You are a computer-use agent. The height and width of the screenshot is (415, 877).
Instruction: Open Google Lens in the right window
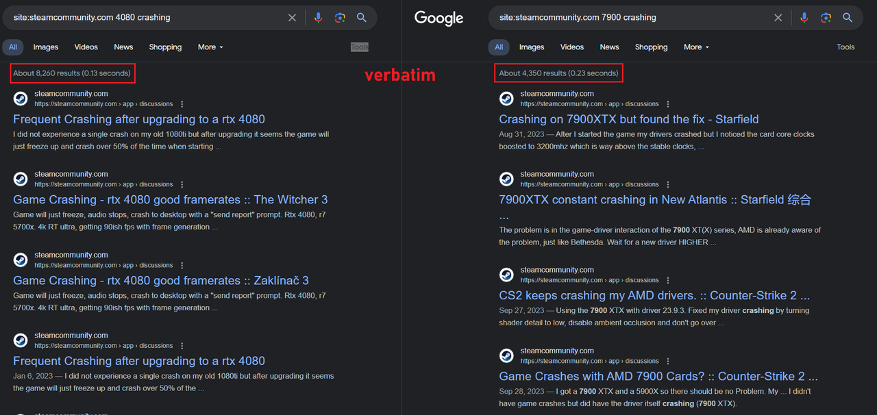(x=826, y=18)
